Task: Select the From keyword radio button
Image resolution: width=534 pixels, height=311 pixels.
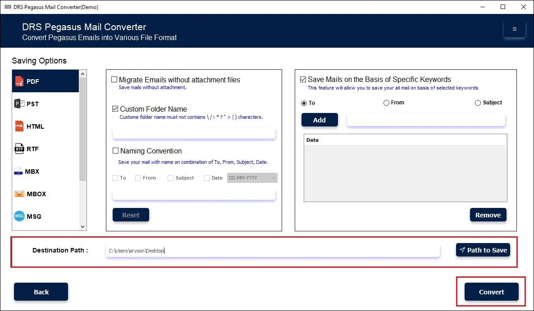Action: click(x=386, y=103)
